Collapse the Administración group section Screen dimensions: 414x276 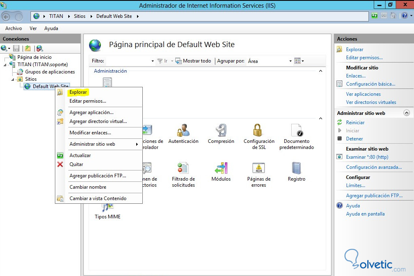(320, 71)
